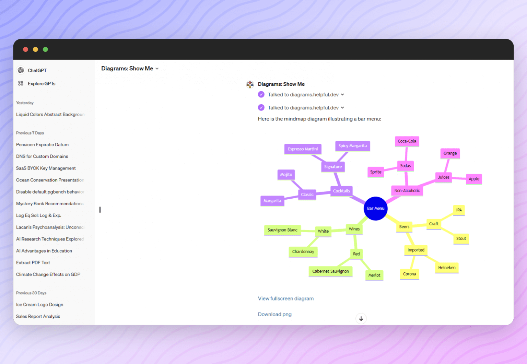
Task: Click the Download png link
Action: click(274, 314)
